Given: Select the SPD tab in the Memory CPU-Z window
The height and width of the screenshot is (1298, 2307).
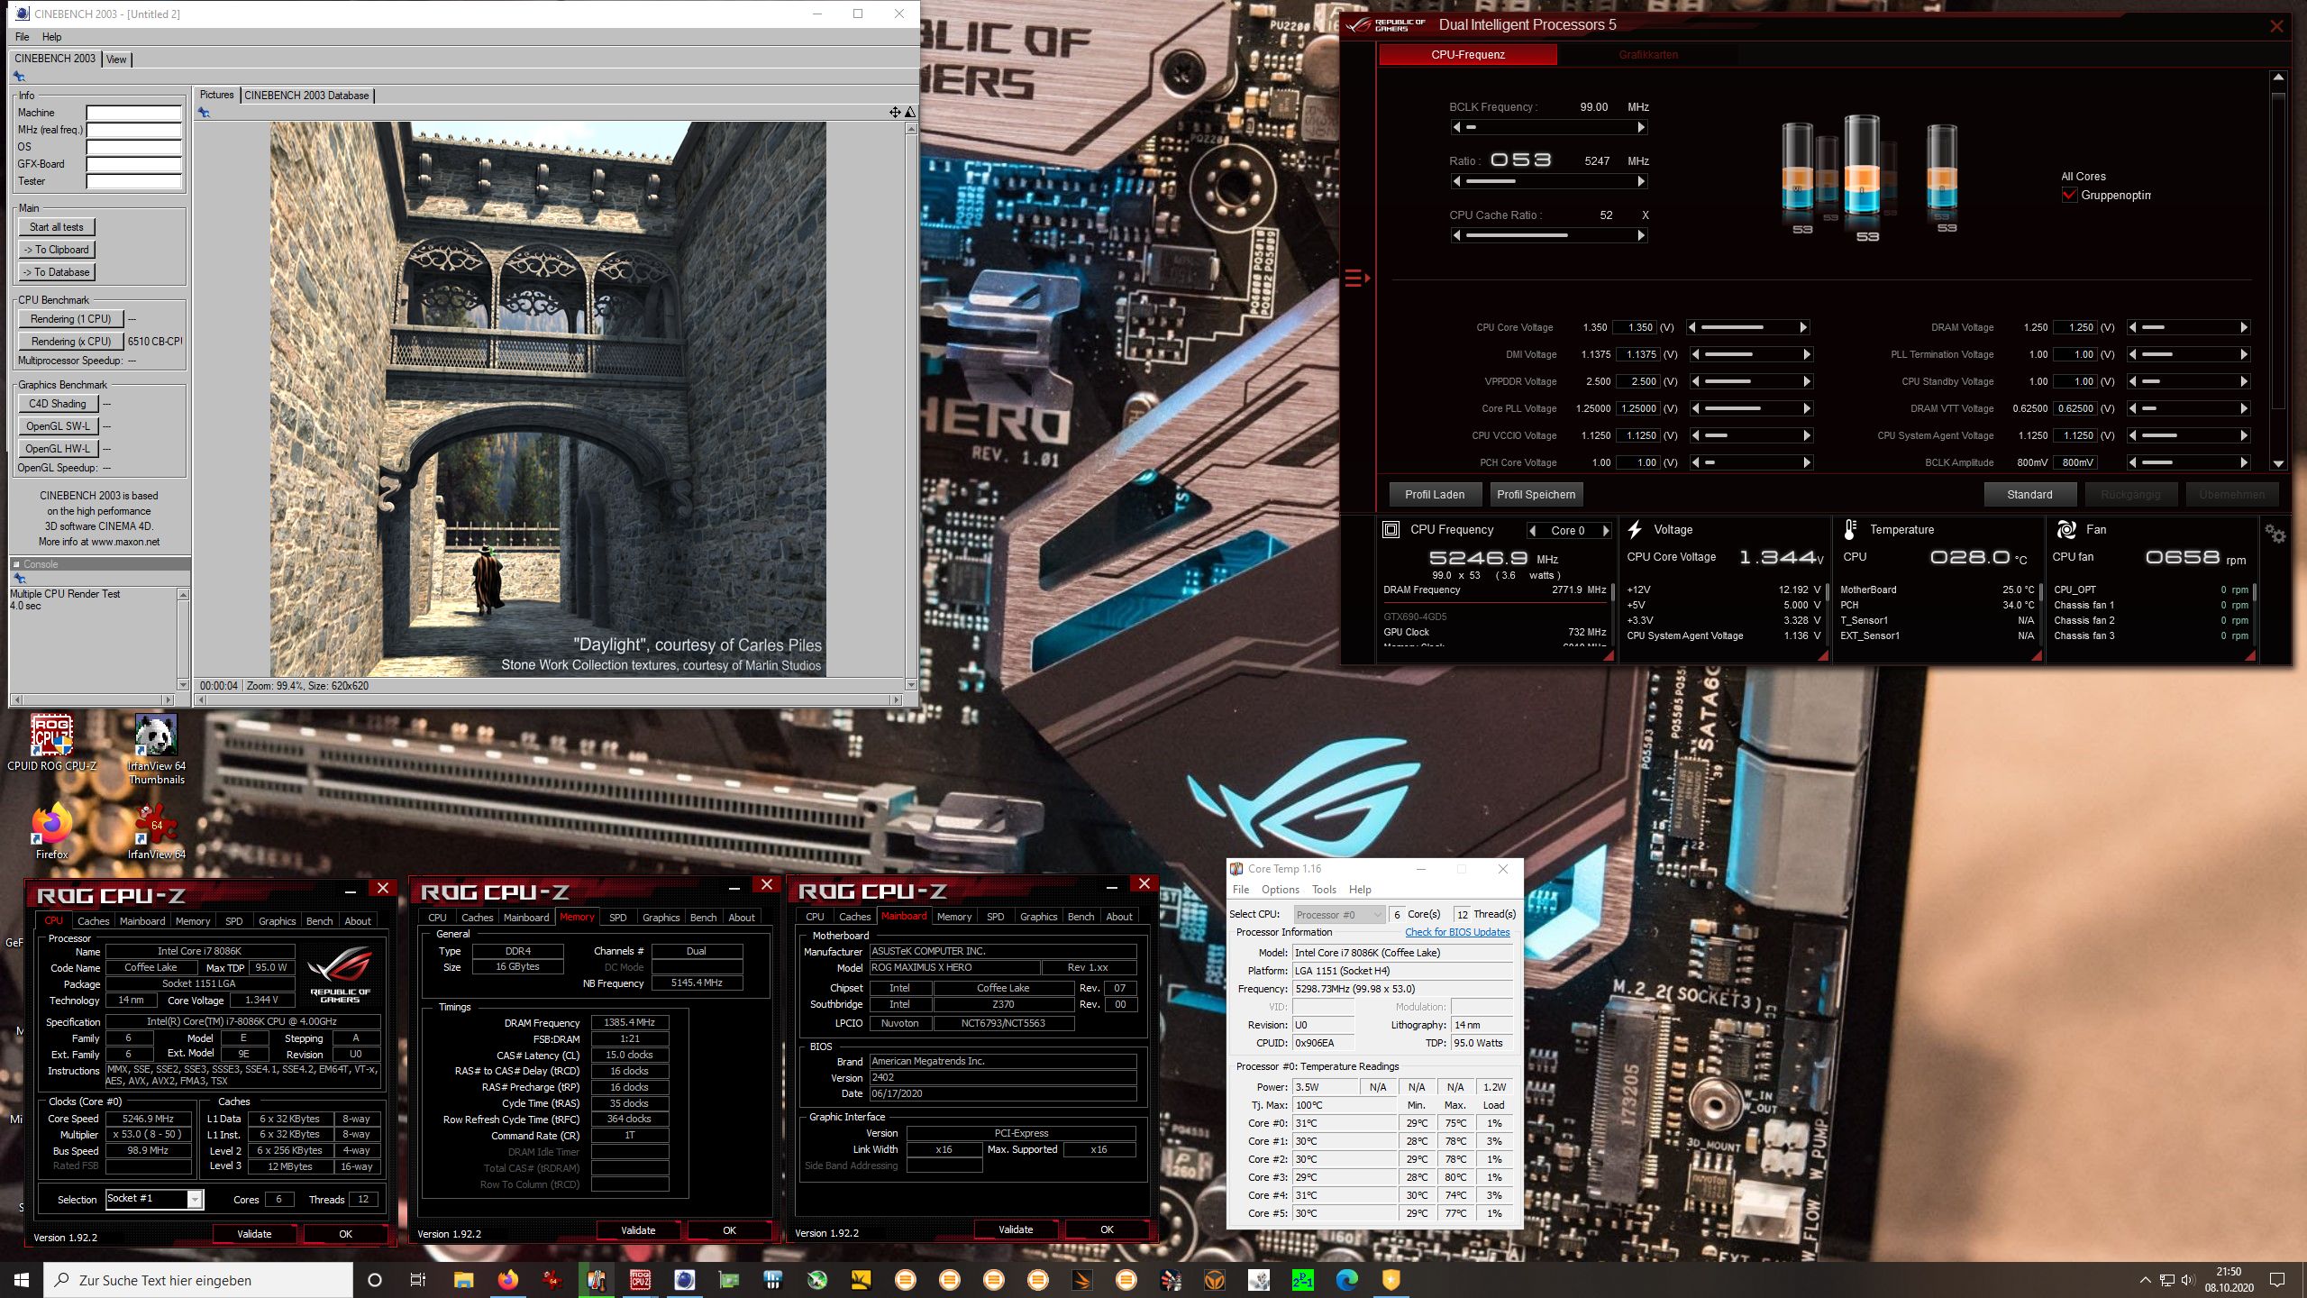Looking at the screenshot, I should (x=617, y=918).
